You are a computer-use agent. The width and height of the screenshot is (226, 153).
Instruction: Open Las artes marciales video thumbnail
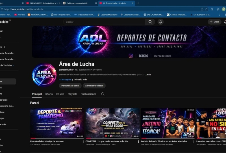[x=211, y=123]
